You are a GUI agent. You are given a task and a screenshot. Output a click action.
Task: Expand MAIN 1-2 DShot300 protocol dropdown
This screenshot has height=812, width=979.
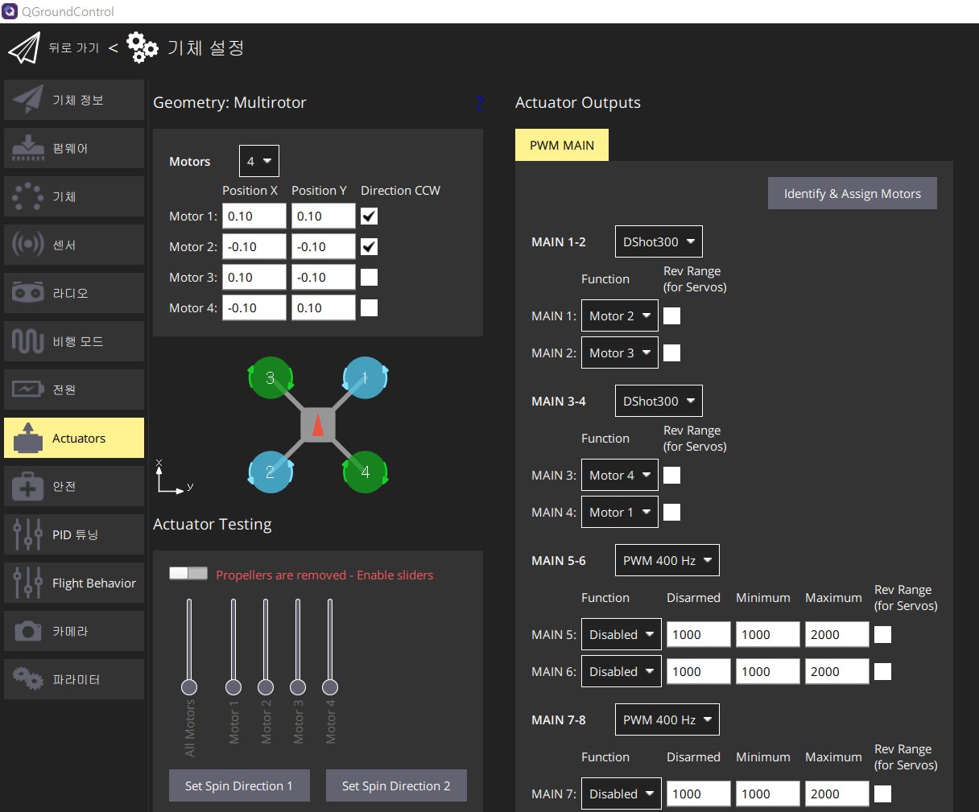(658, 241)
